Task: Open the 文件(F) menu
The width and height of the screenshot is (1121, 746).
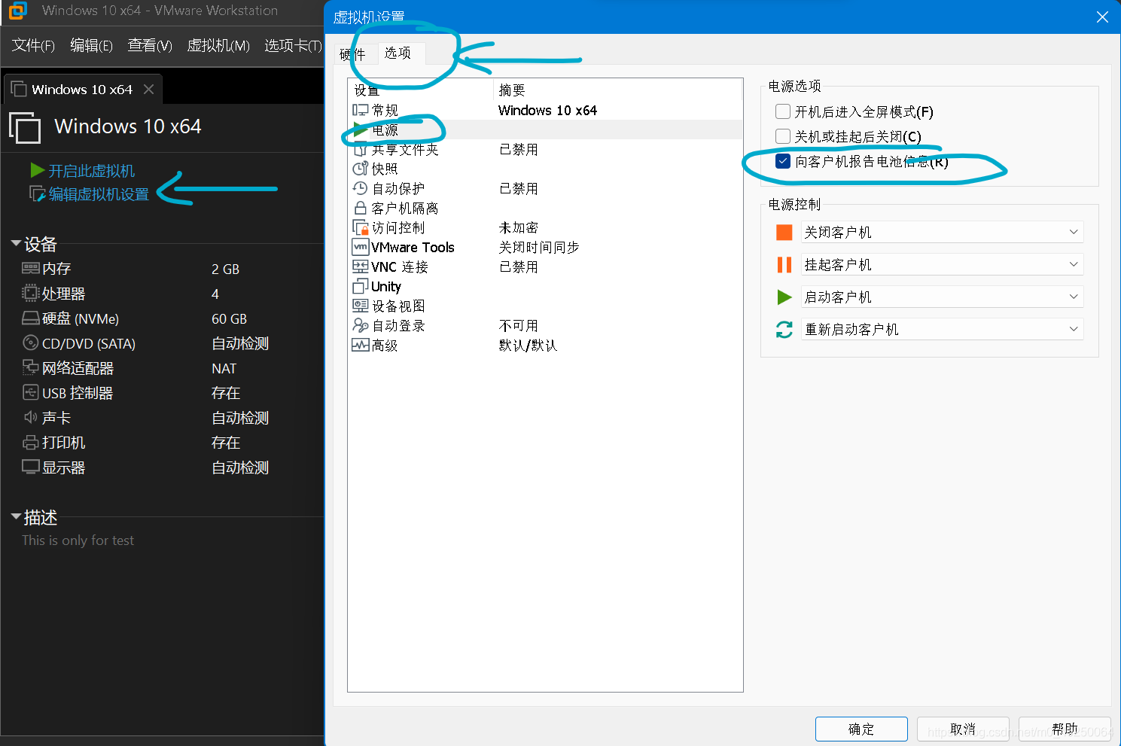Action: tap(33, 45)
